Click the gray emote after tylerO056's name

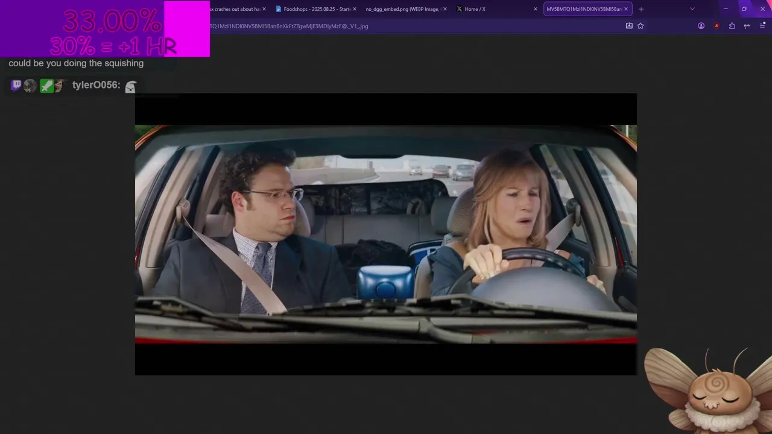(x=130, y=86)
